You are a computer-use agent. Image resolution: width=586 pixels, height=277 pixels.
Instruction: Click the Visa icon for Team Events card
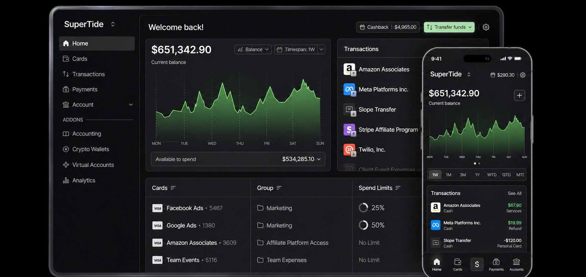pos(157,260)
